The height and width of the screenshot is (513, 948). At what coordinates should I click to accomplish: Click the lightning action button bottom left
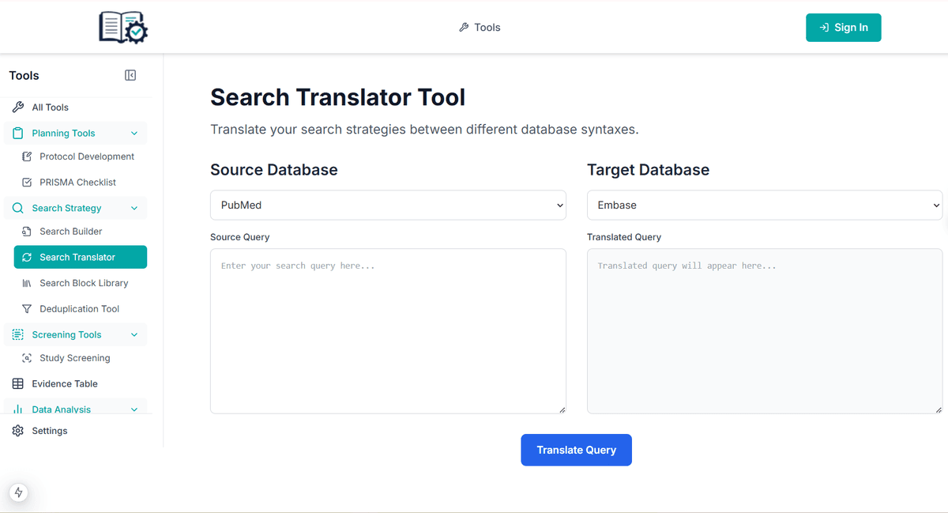tap(18, 492)
